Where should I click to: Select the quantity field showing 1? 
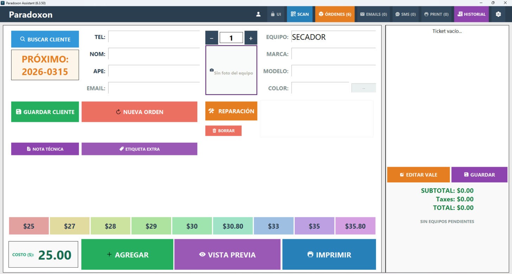pyautogui.click(x=231, y=38)
